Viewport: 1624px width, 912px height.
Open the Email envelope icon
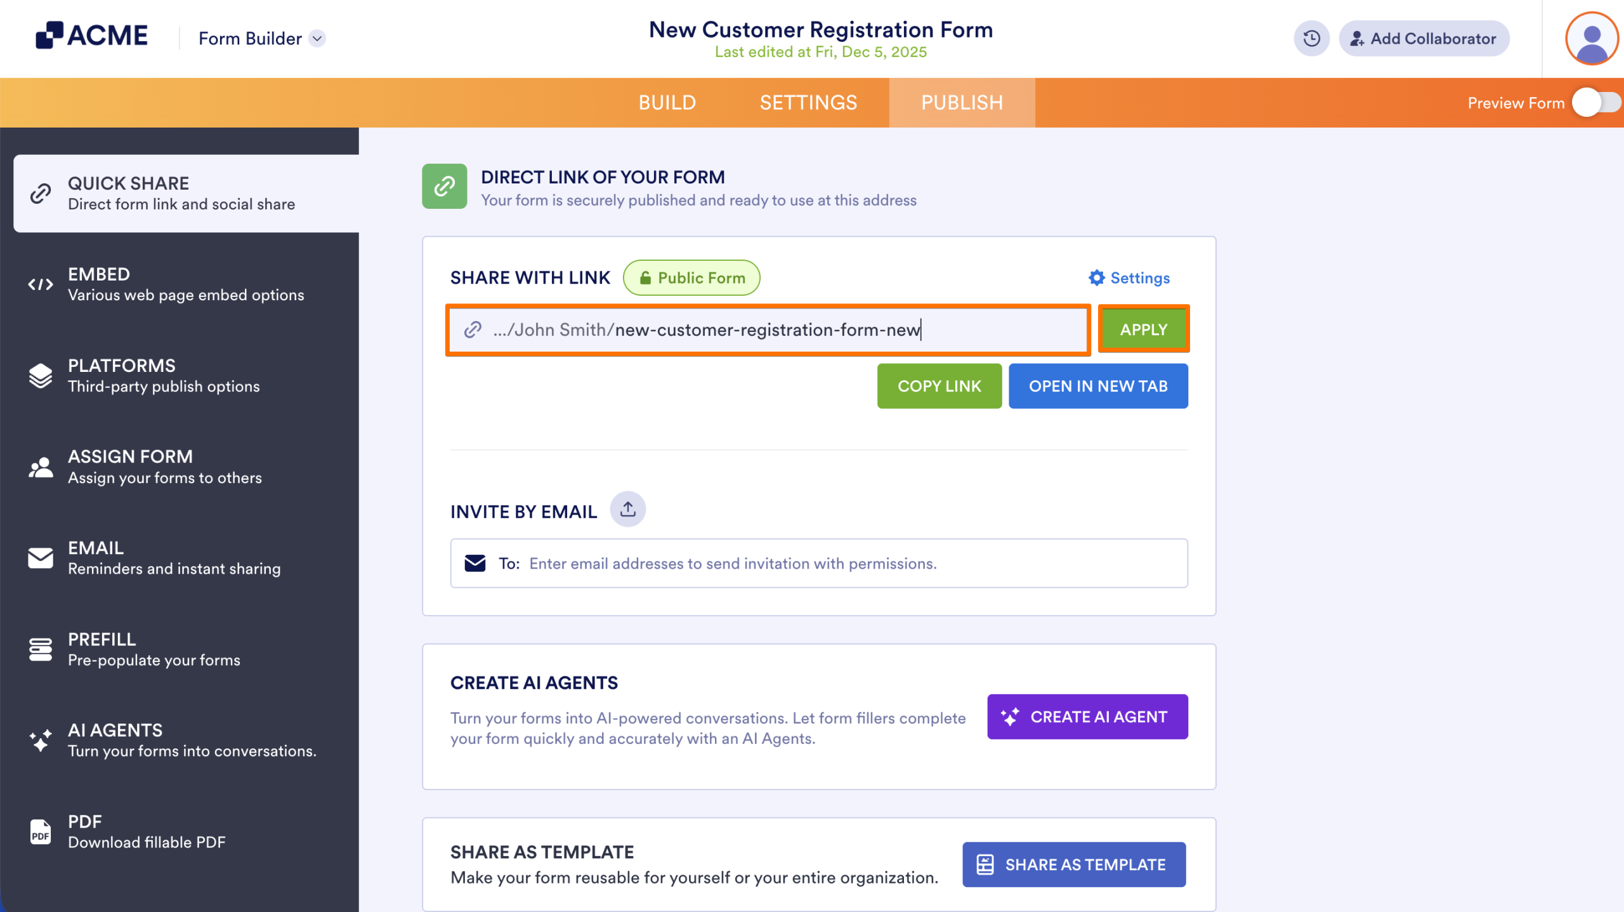point(41,558)
